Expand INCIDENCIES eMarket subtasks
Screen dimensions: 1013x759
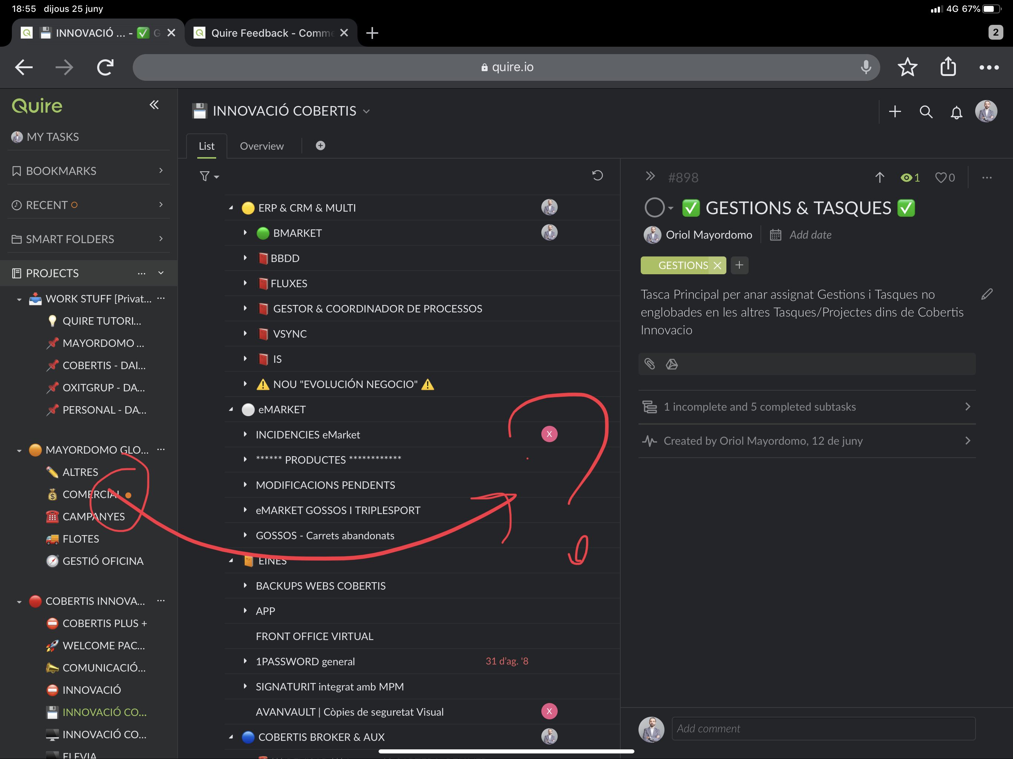(245, 434)
